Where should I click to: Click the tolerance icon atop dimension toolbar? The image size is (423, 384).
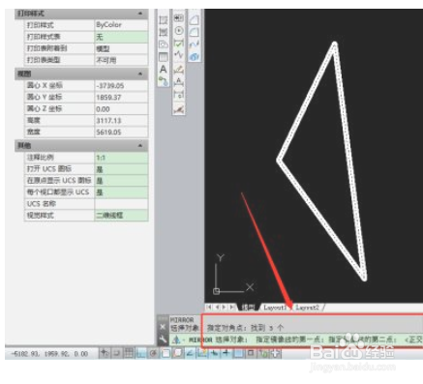(179, 18)
